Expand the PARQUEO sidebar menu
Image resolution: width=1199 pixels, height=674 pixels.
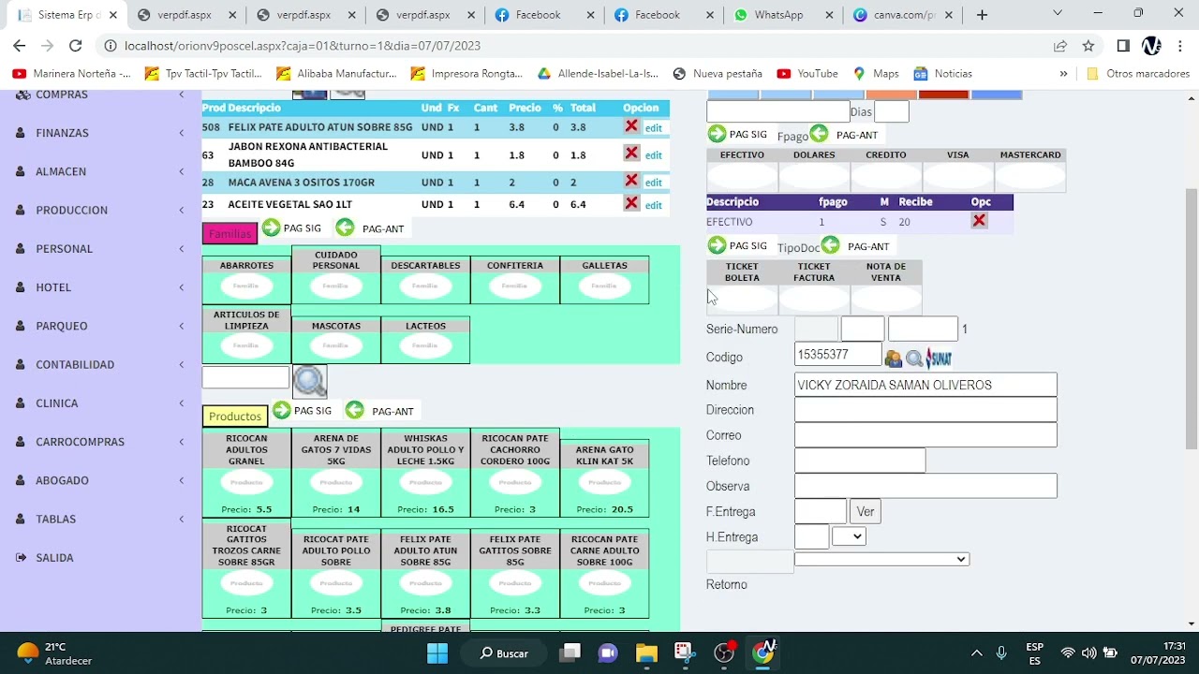(x=100, y=326)
